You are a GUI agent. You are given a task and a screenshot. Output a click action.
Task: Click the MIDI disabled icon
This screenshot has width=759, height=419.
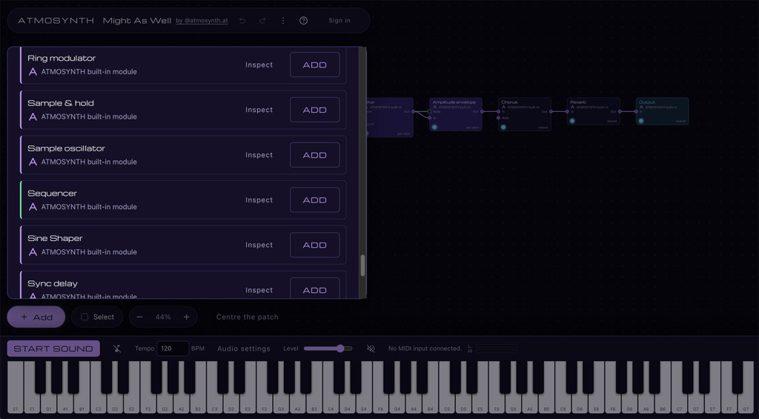click(371, 349)
